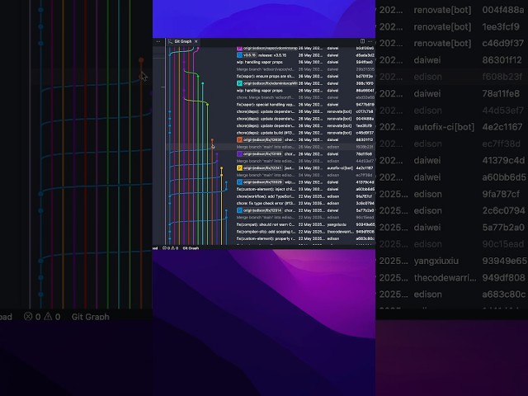Select "chore: Merge branch 'edison/fi…" commit
The width and height of the screenshot is (528, 396).
pos(266,97)
